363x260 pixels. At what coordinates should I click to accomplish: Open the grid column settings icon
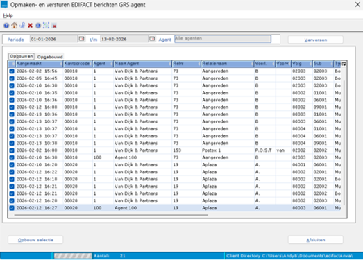344,64
